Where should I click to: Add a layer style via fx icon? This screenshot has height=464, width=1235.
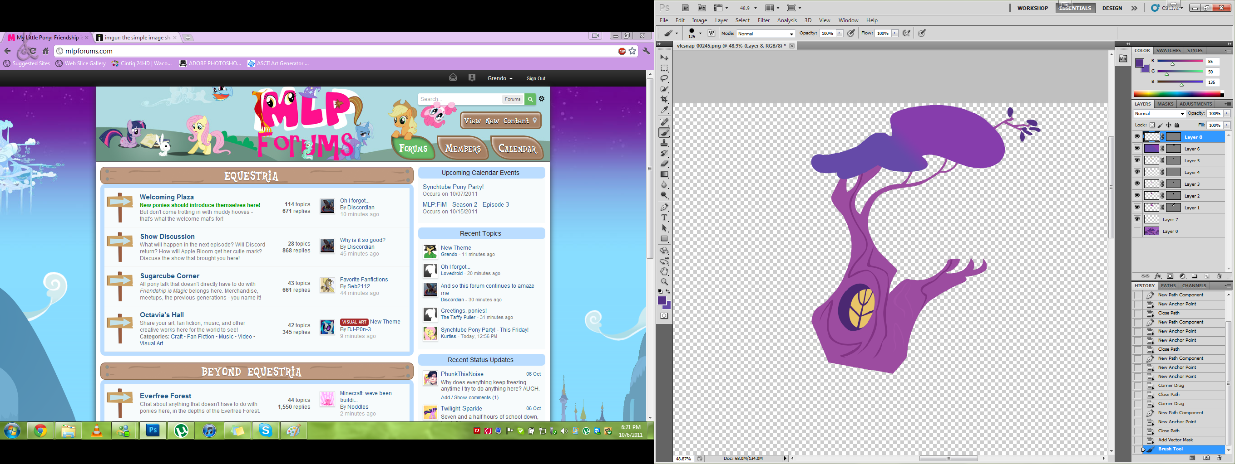coord(1158,276)
